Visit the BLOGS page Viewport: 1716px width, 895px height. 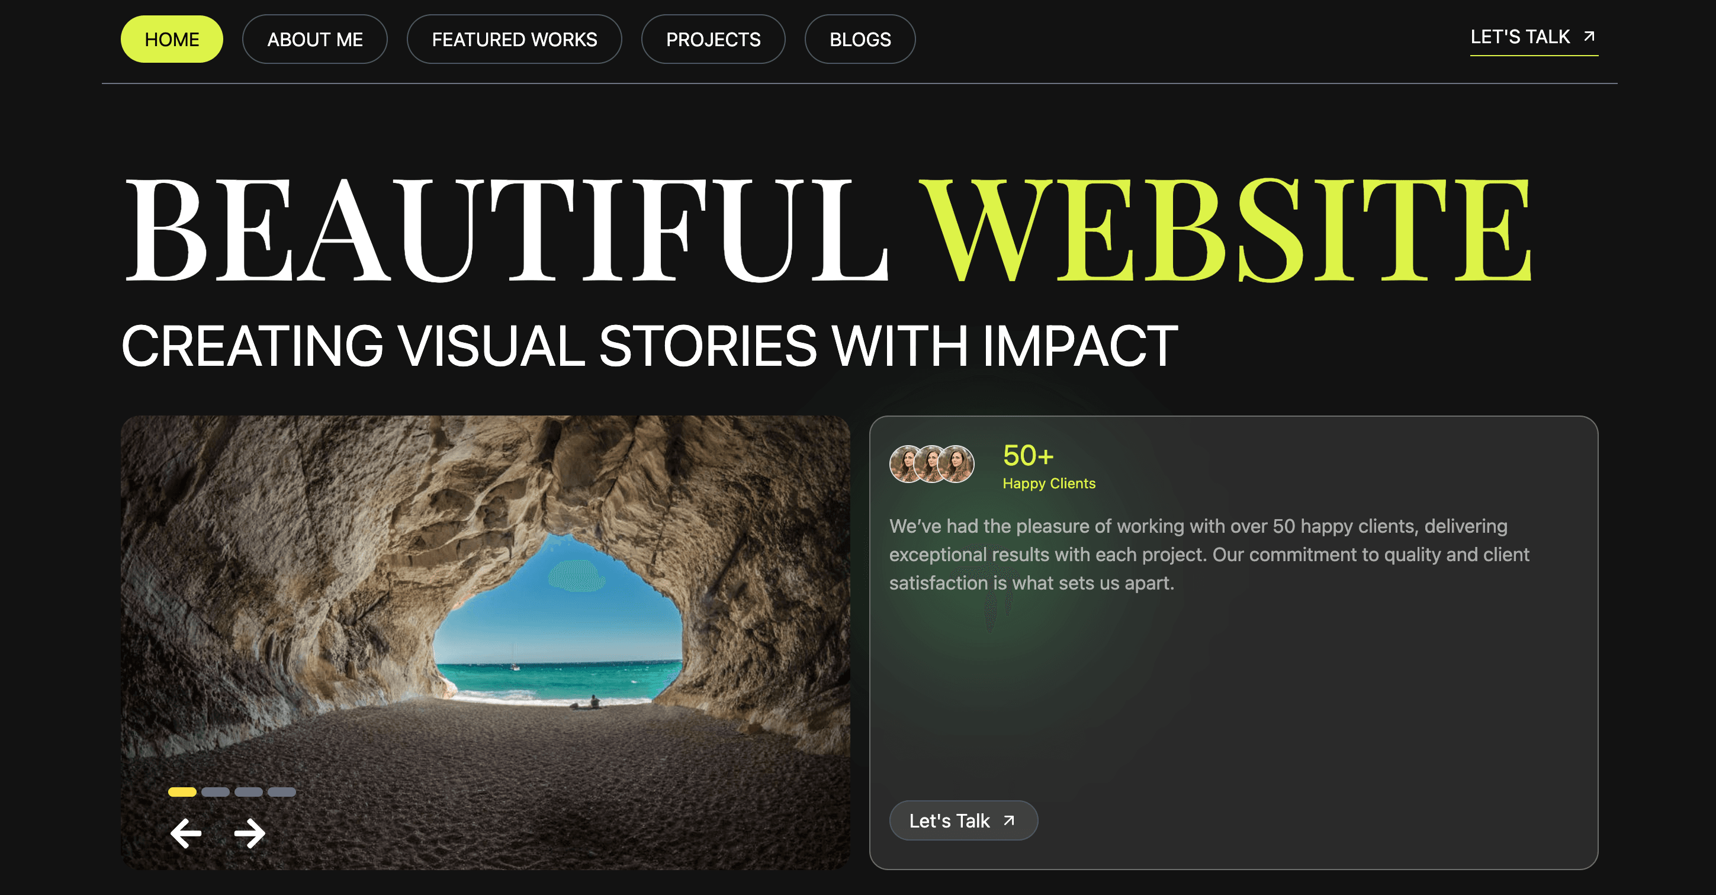[x=860, y=39]
